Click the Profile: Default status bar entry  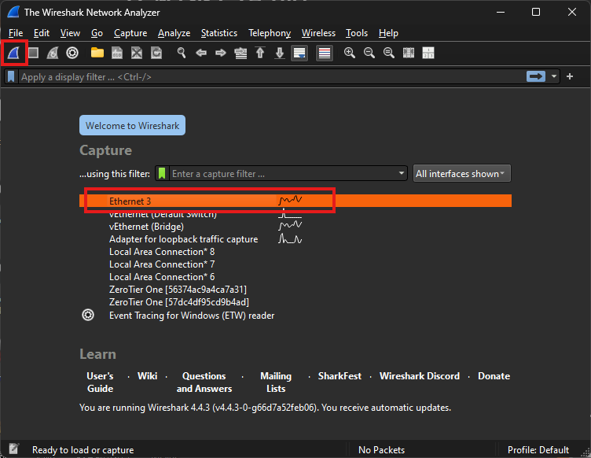point(538,449)
